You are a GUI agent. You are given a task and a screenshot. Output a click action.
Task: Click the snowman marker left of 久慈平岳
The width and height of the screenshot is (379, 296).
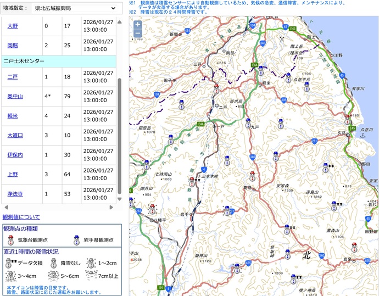click(288, 78)
